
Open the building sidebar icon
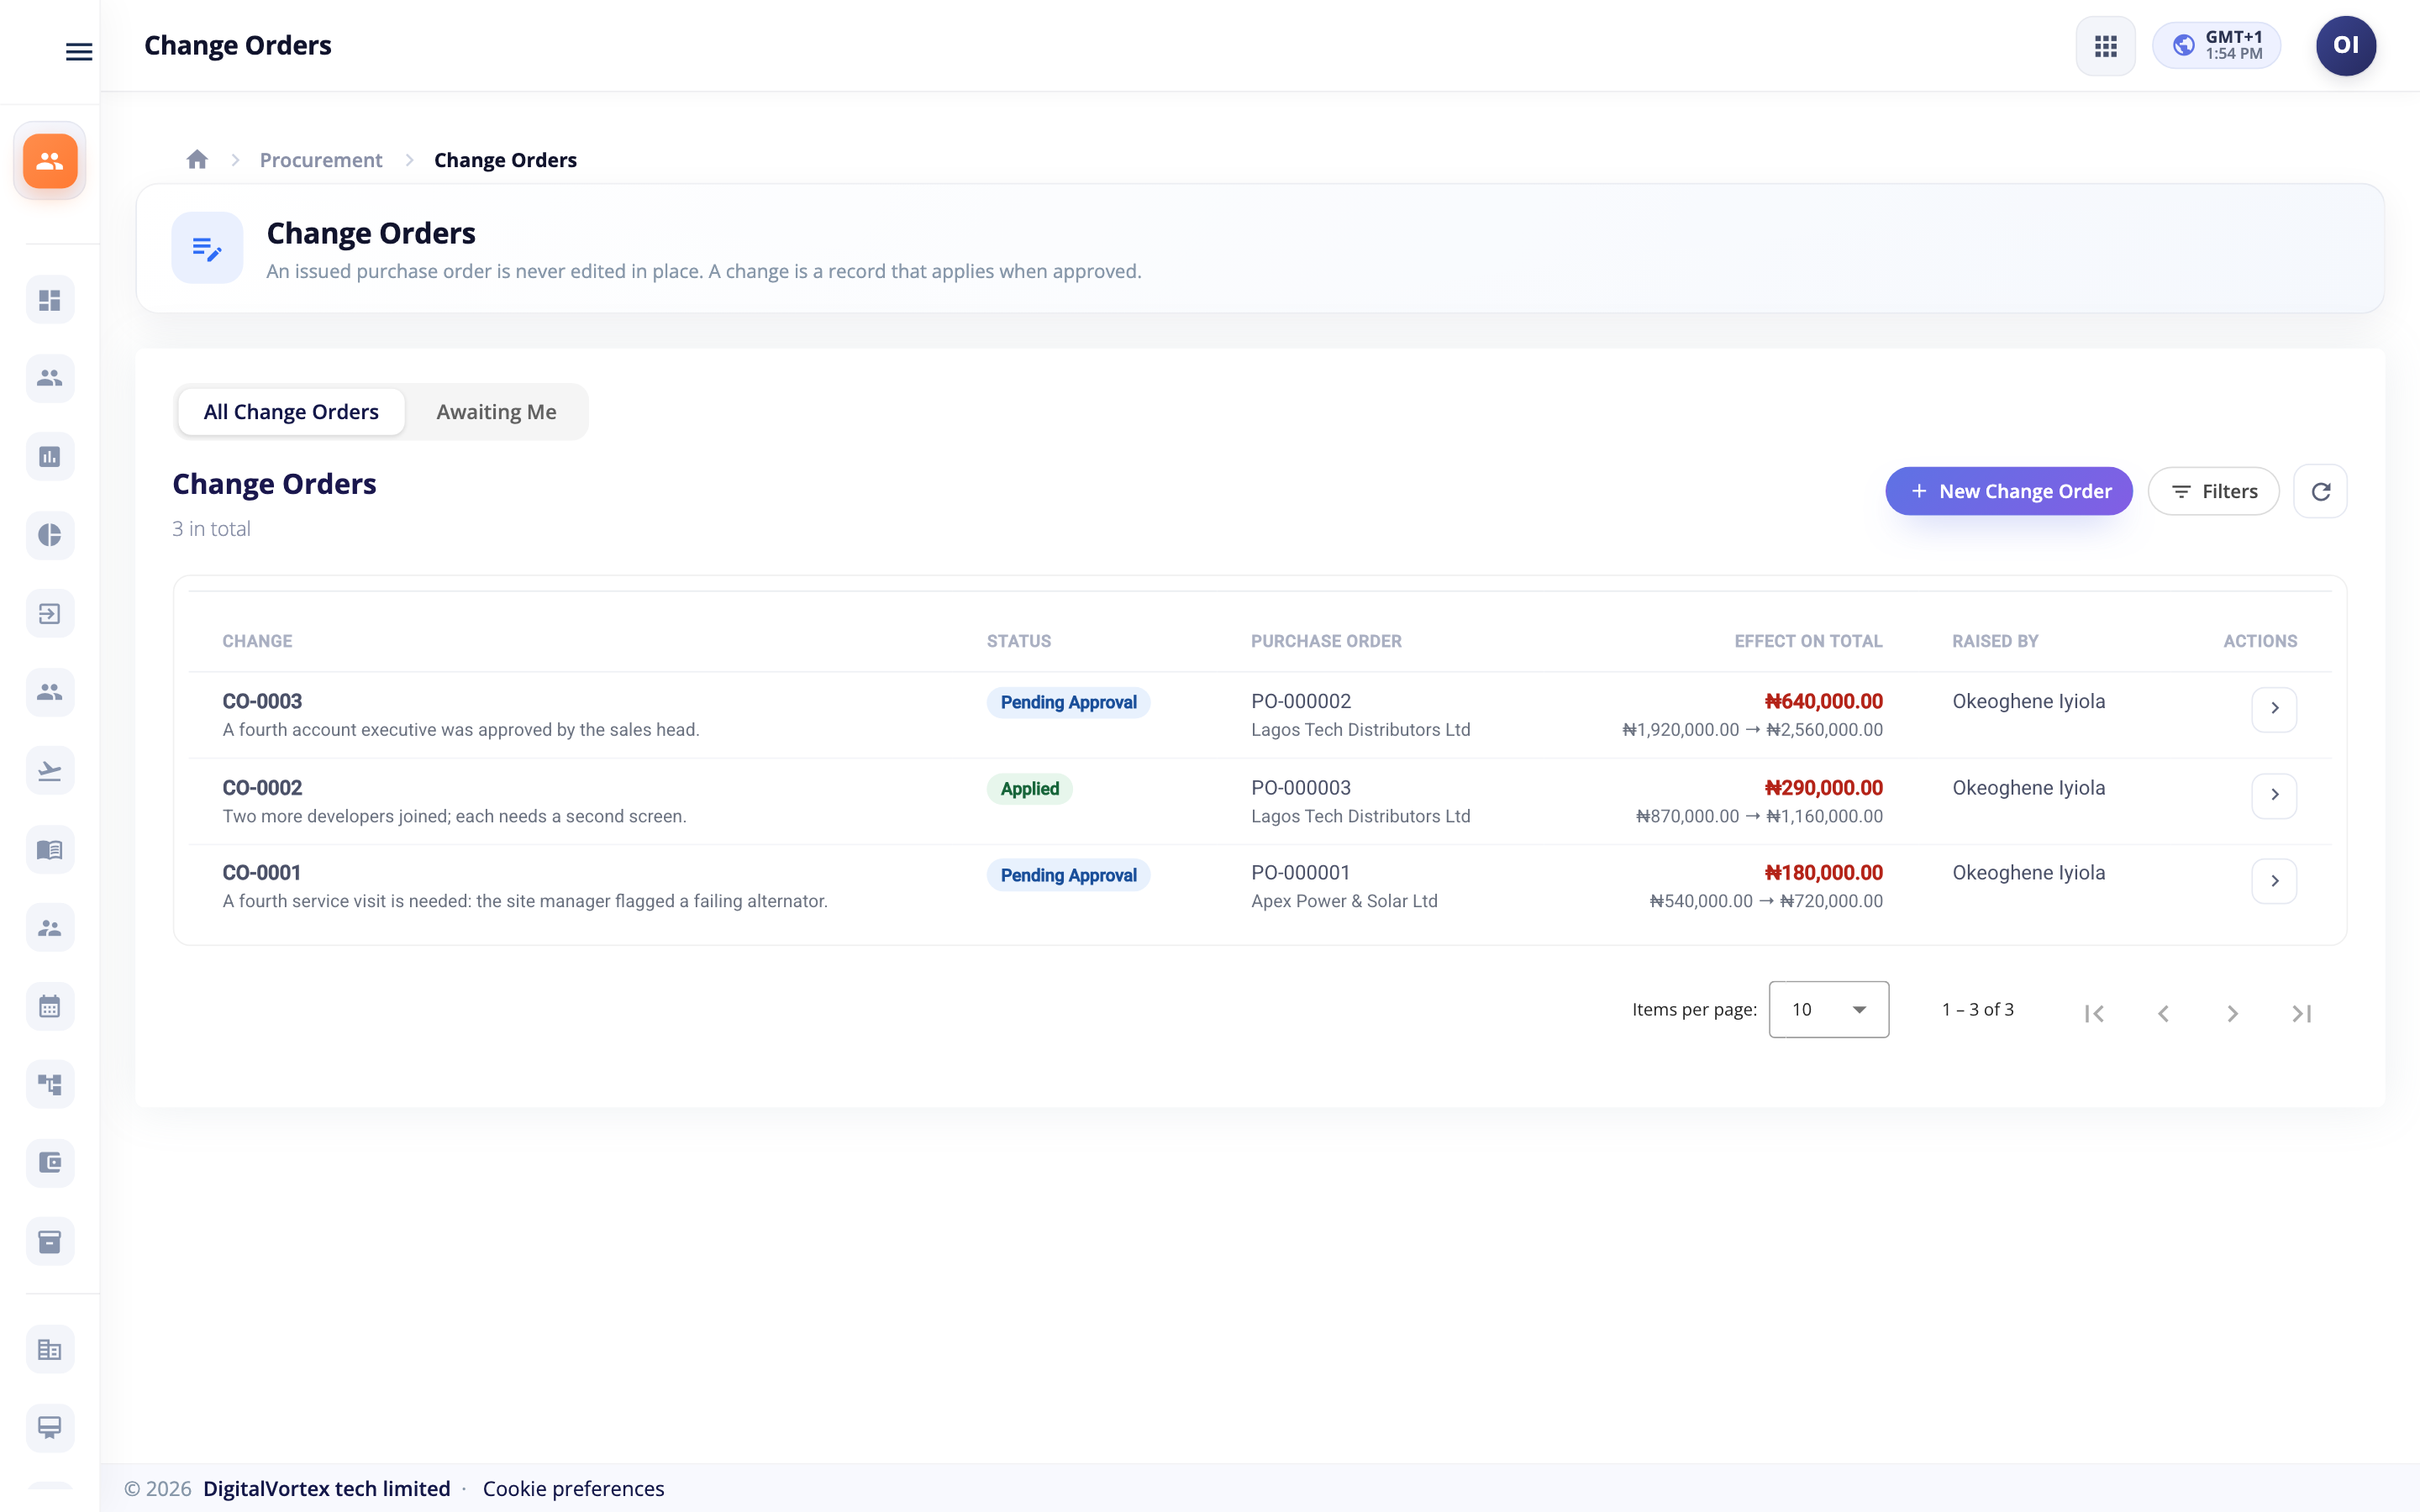(x=50, y=1350)
